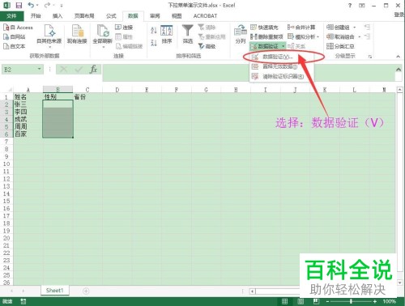Open Excel Help question mark
The width and height of the screenshot is (405, 306).
[x=350, y=6]
